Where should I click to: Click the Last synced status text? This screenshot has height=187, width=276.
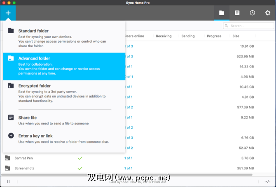pyautogui.click(x=138, y=182)
